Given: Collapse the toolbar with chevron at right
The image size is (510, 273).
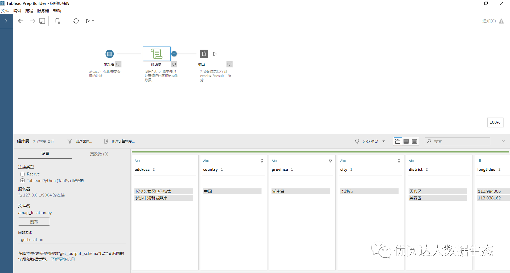Looking at the screenshot, I should (503, 141).
